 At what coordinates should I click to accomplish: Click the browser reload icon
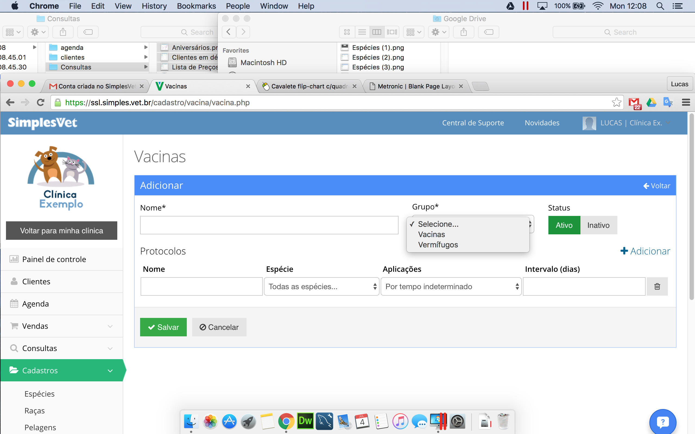click(x=40, y=103)
